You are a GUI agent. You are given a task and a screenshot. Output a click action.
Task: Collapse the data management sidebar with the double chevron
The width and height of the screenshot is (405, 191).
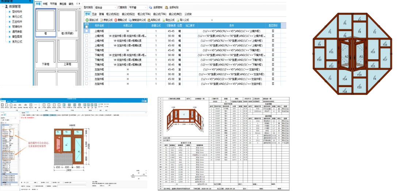click(x=31, y=1)
